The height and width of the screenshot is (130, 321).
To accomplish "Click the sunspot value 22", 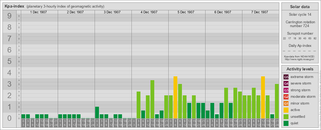I will point(284,38).
